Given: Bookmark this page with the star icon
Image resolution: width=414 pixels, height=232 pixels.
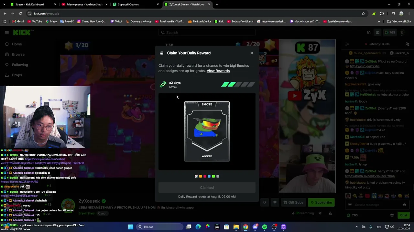Looking at the screenshot, I should click(363, 14).
